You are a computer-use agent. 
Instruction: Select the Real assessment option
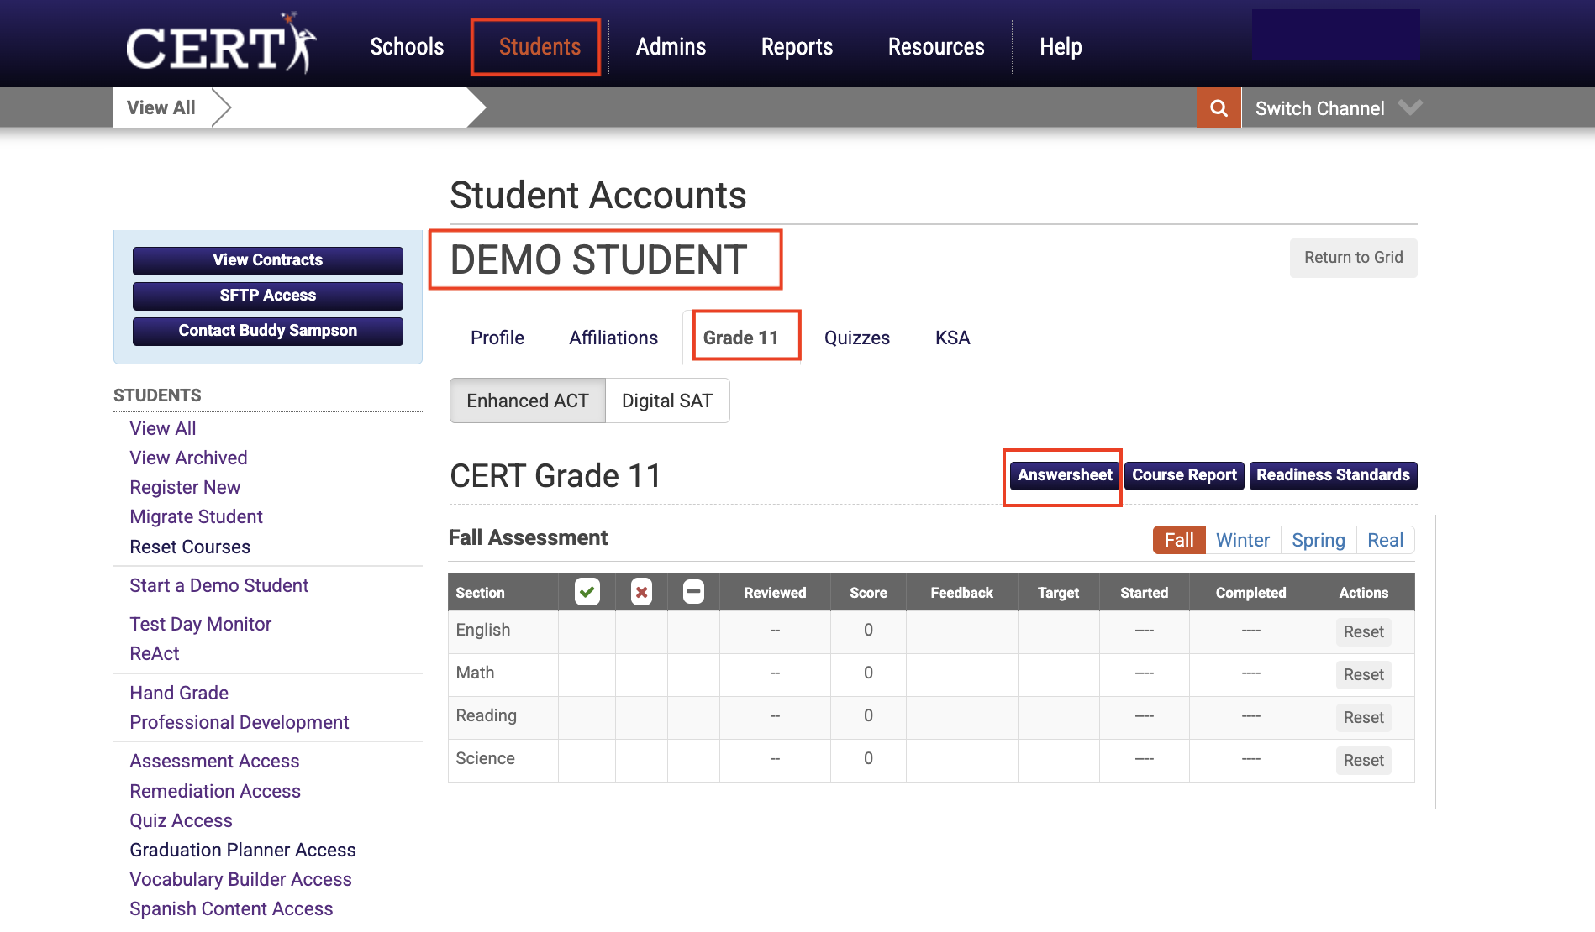(x=1385, y=540)
